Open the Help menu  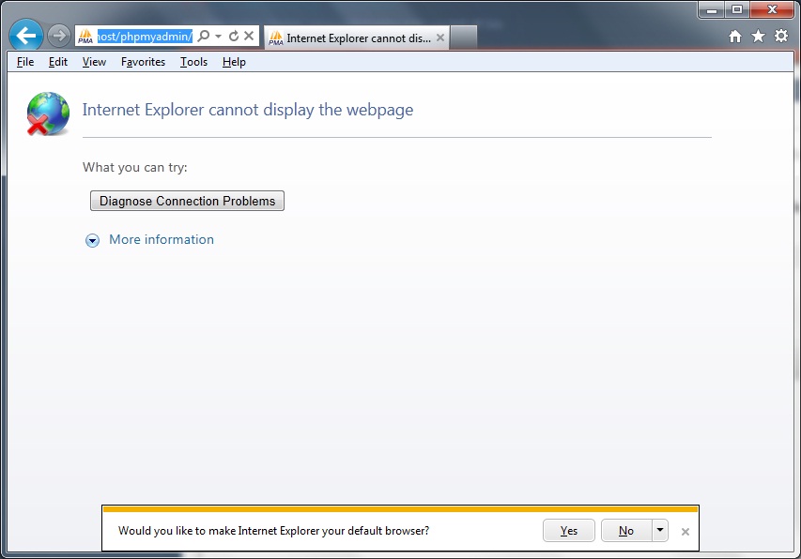tap(234, 62)
